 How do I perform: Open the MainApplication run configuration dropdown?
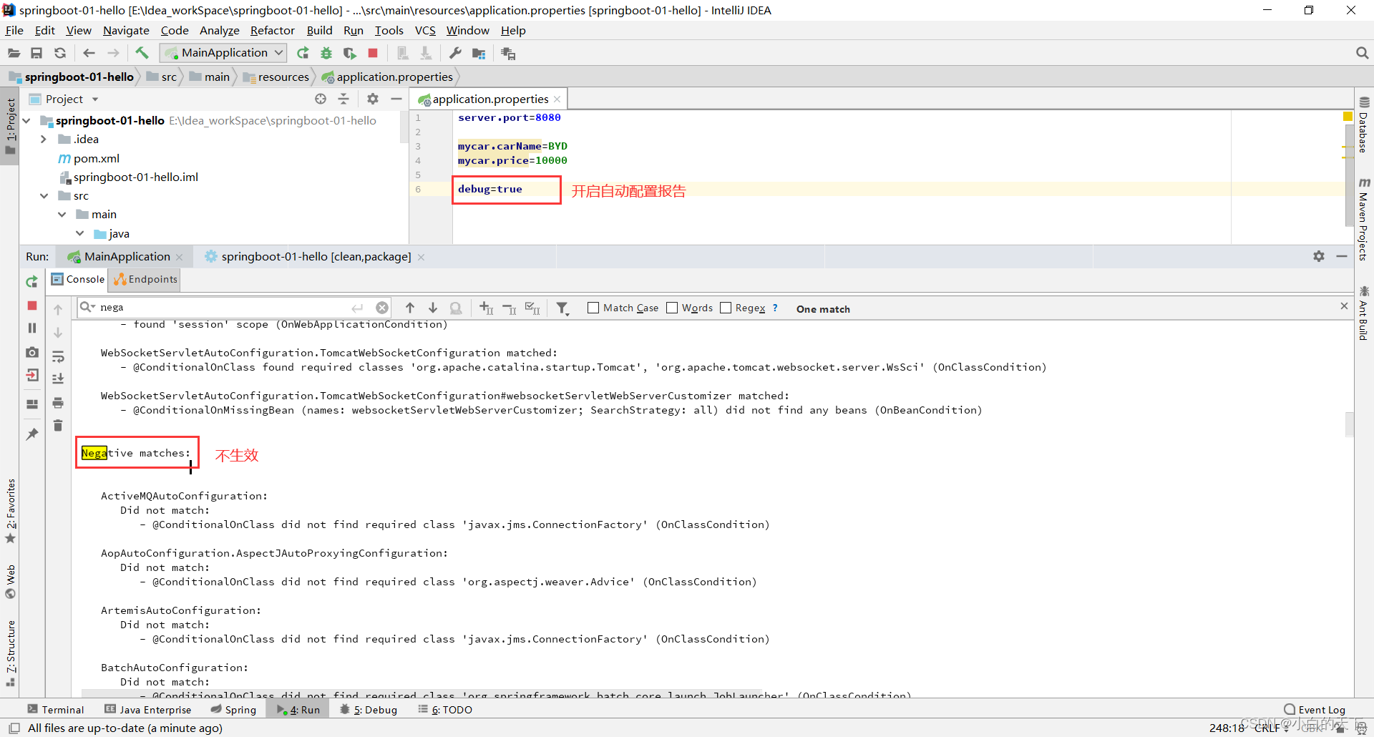tap(224, 53)
